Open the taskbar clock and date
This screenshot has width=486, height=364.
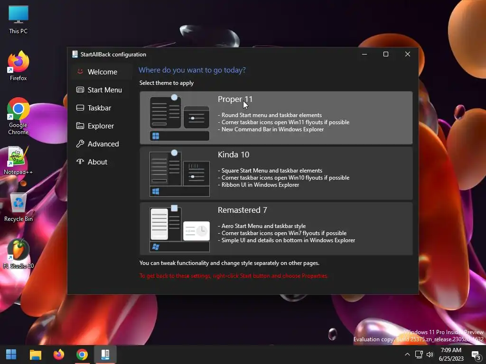tap(451, 355)
